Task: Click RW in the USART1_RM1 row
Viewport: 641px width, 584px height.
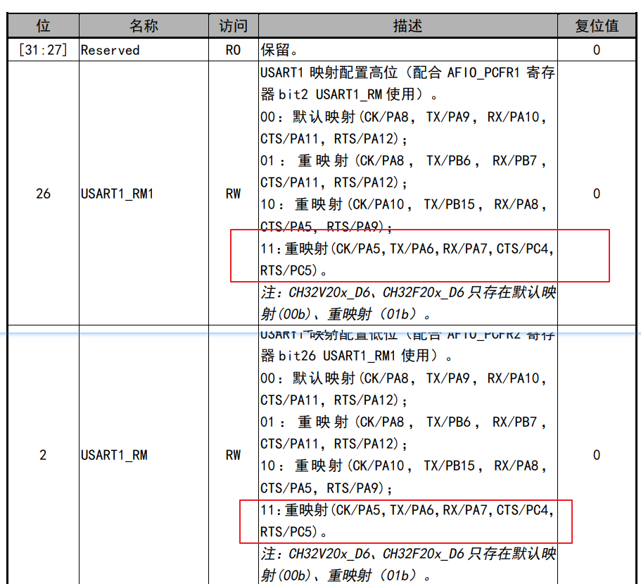Action: pyautogui.click(x=233, y=194)
